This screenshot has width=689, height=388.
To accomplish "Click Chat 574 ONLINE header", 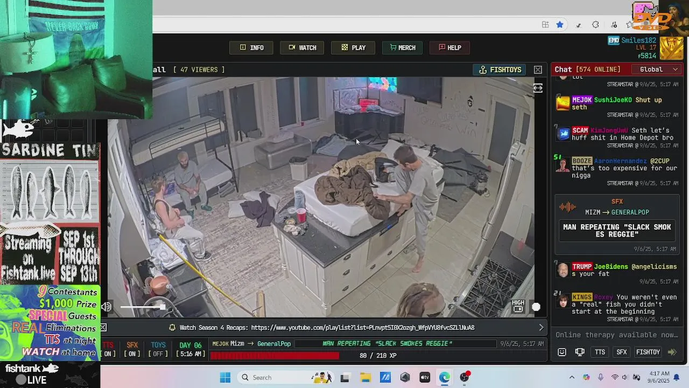I will tap(587, 70).
